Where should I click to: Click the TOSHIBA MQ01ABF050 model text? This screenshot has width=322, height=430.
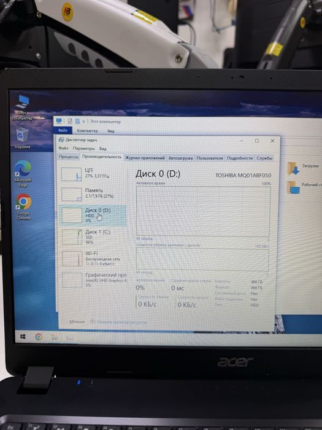pos(243,175)
